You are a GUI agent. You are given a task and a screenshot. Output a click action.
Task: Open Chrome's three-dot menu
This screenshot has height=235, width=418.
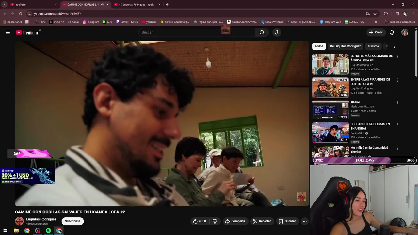click(413, 14)
